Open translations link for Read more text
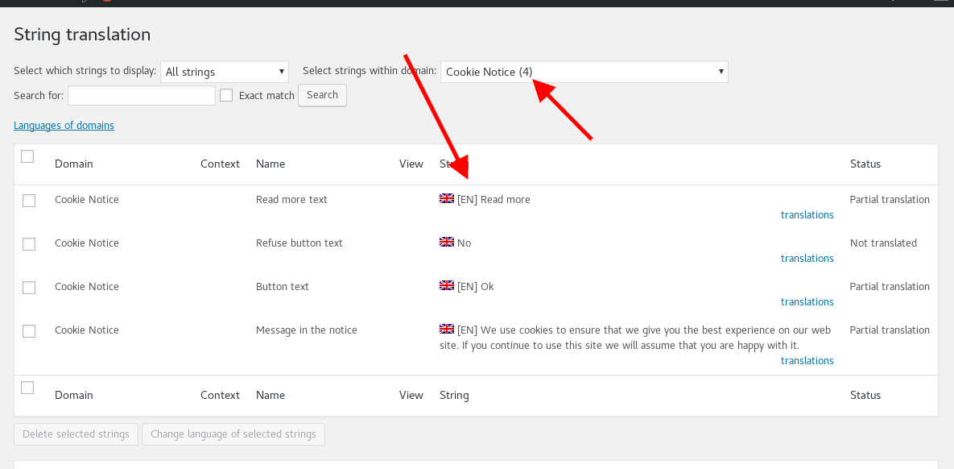 (807, 215)
